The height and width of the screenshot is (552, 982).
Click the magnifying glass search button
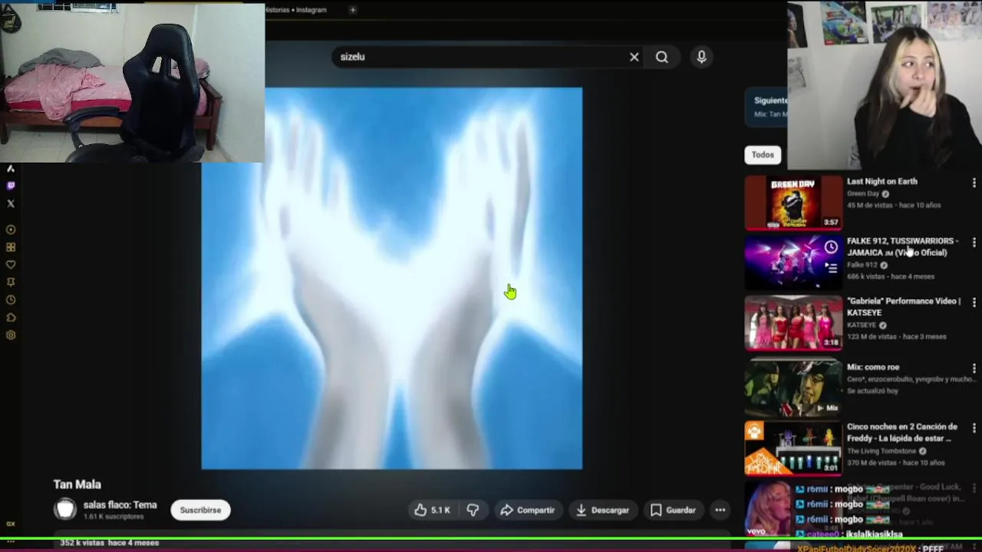click(662, 57)
